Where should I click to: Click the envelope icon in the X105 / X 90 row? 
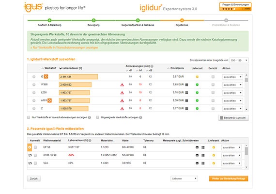(197, 155)
